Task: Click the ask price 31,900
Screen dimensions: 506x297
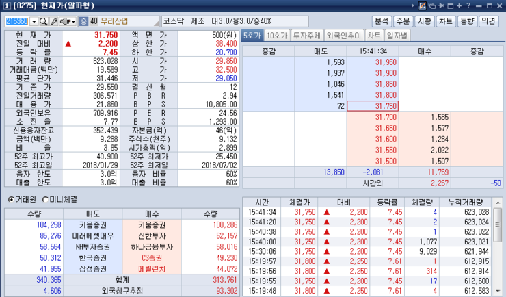Action: point(386,73)
